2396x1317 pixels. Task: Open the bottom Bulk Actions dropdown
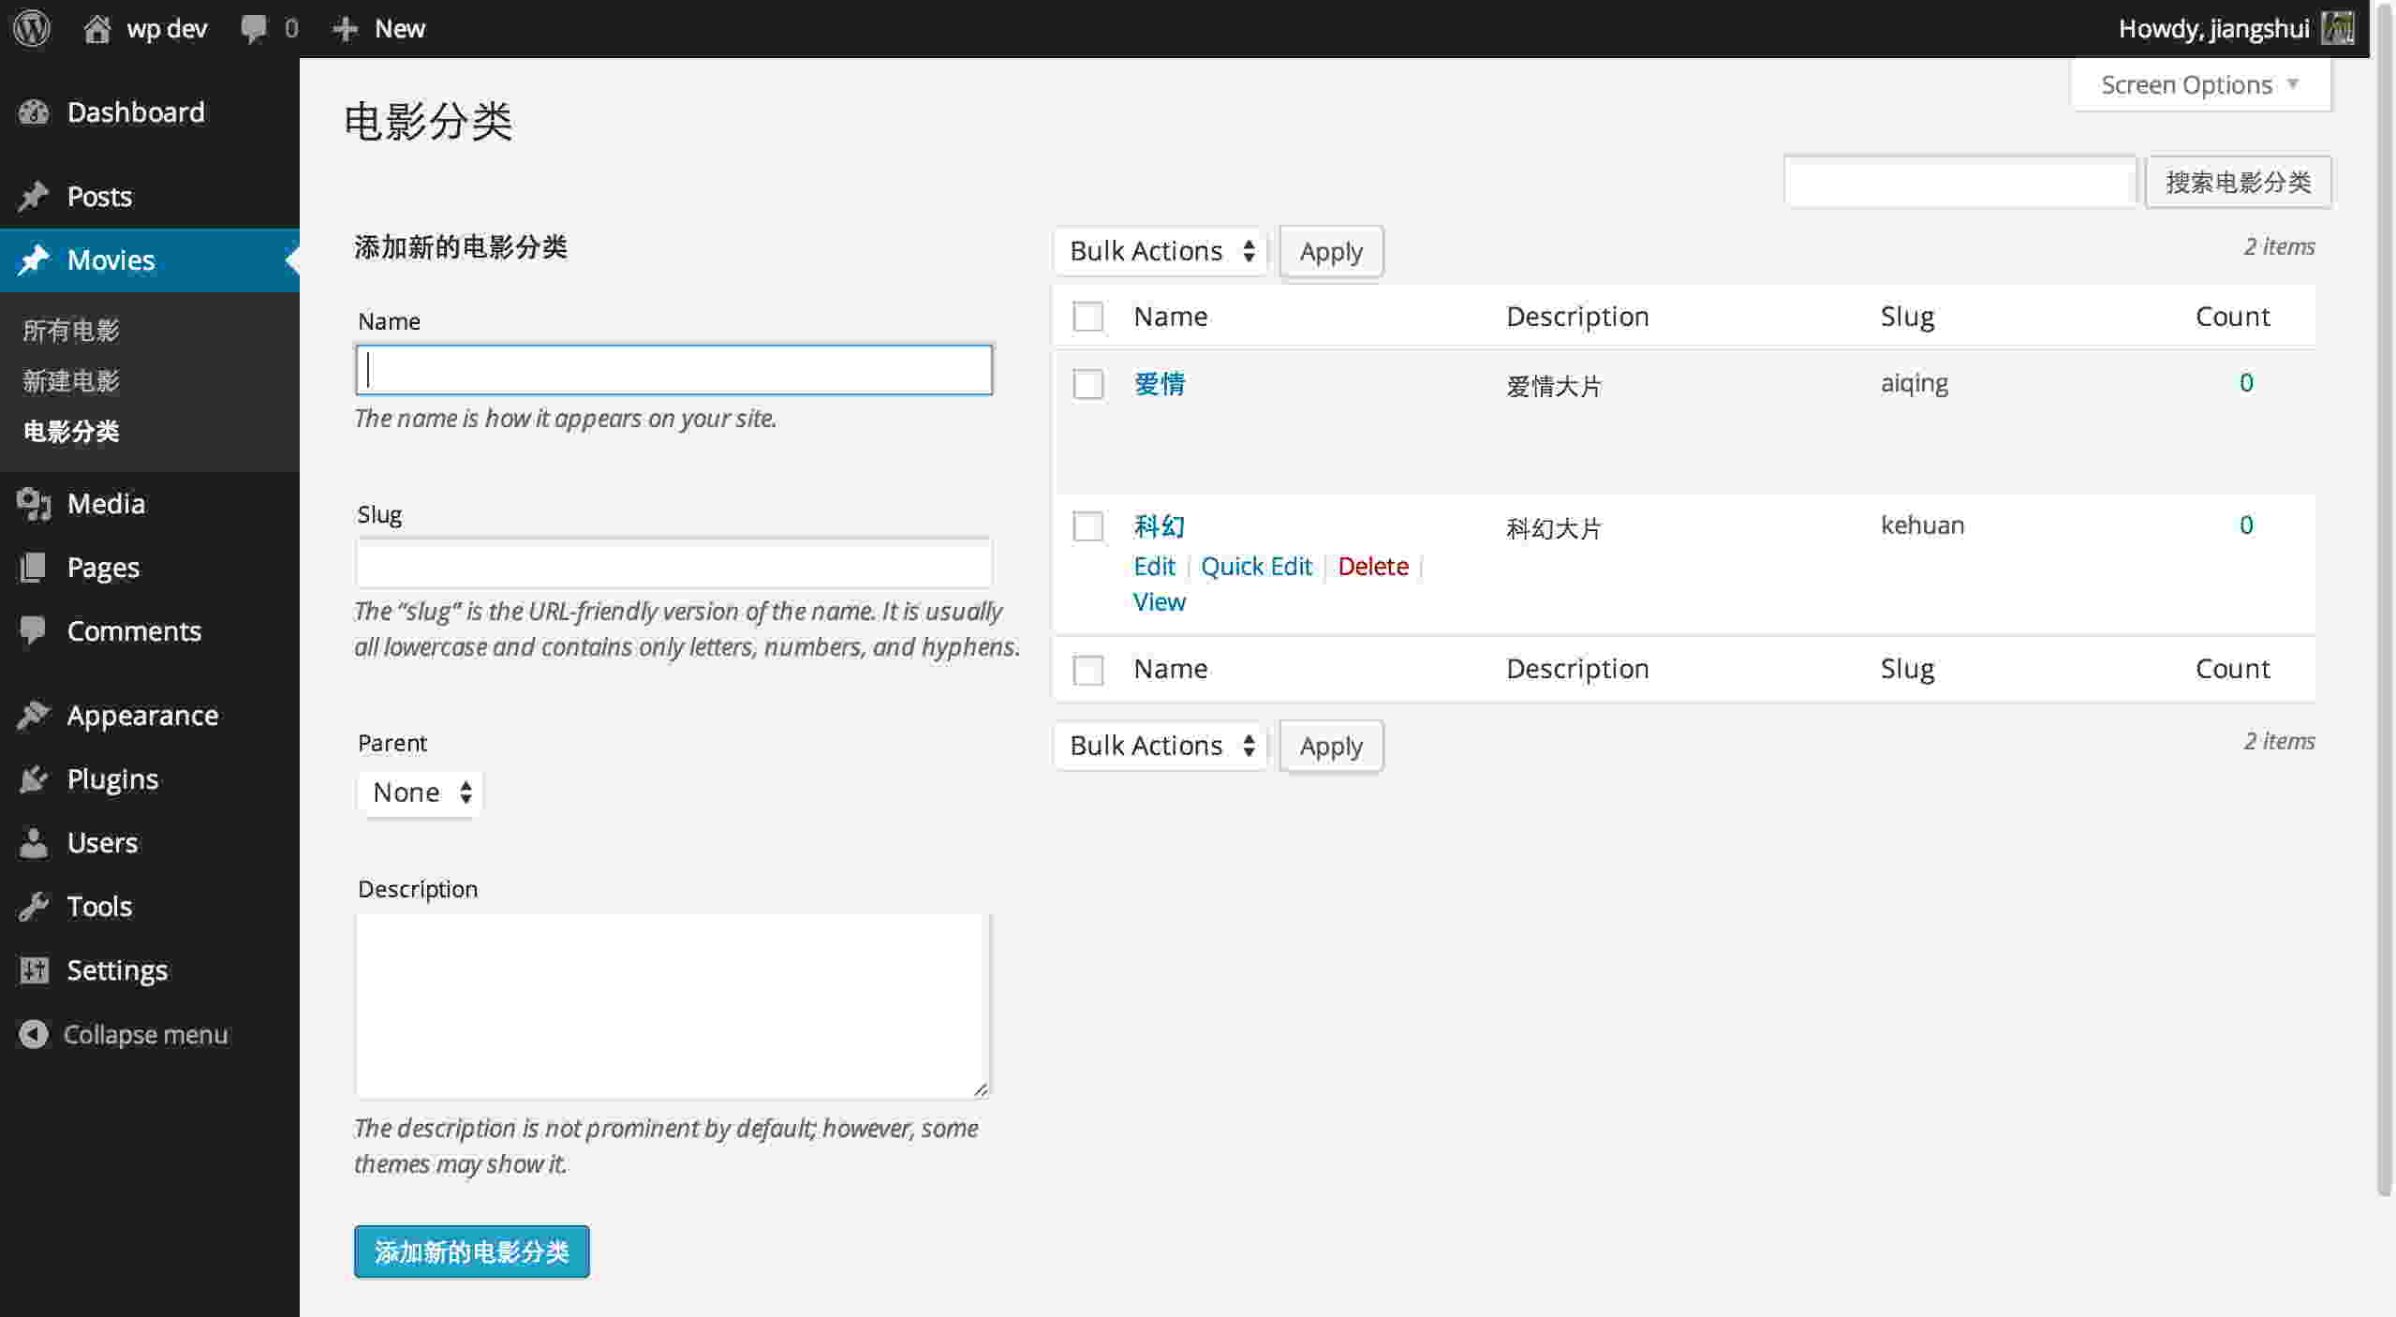click(x=1158, y=745)
